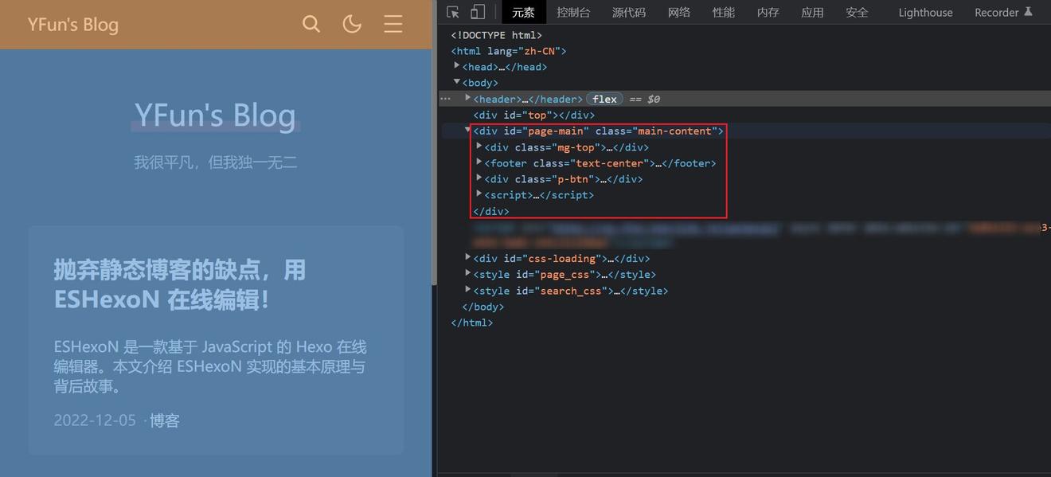Select the page-main div element row
This screenshot has width=1051, height=477.
597,131
